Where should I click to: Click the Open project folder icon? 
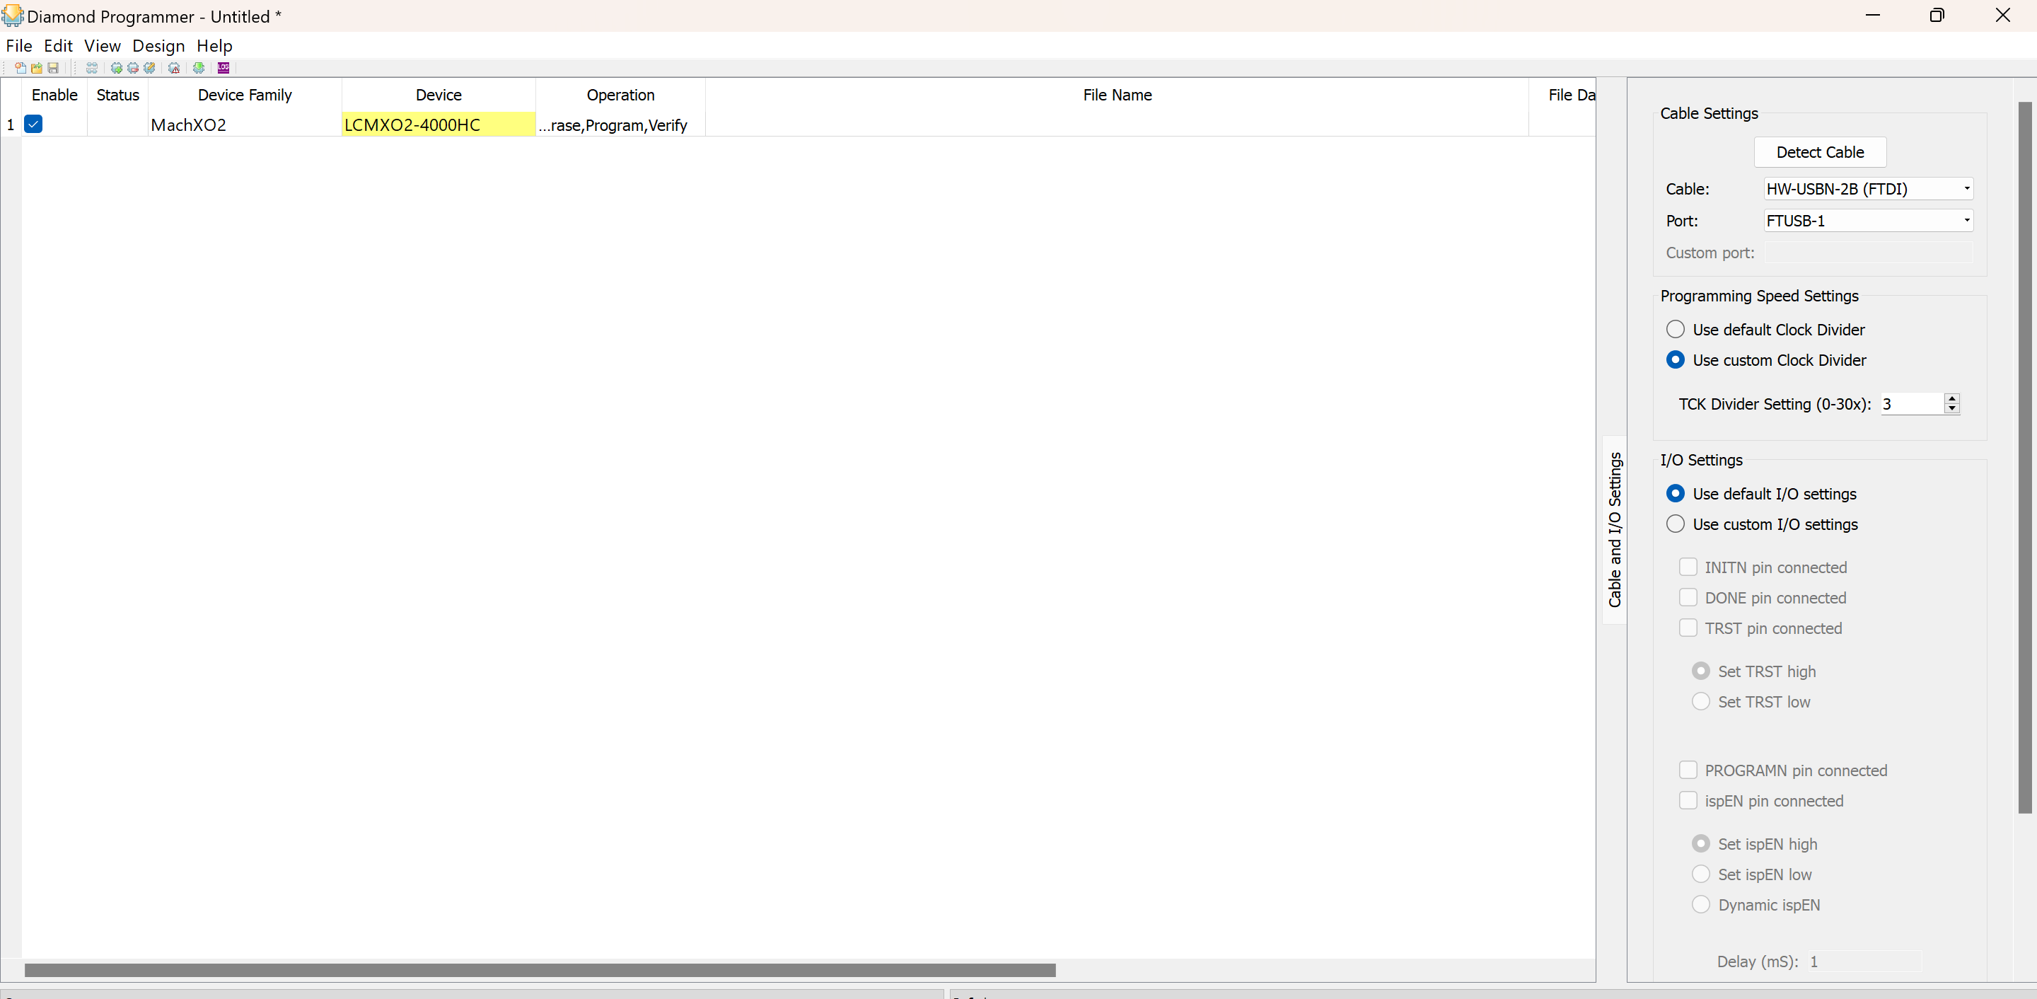point(36,68)
